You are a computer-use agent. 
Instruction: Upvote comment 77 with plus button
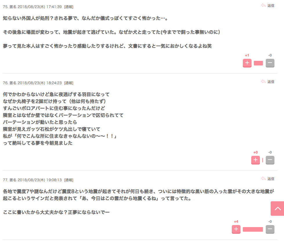tap(236, 229)
